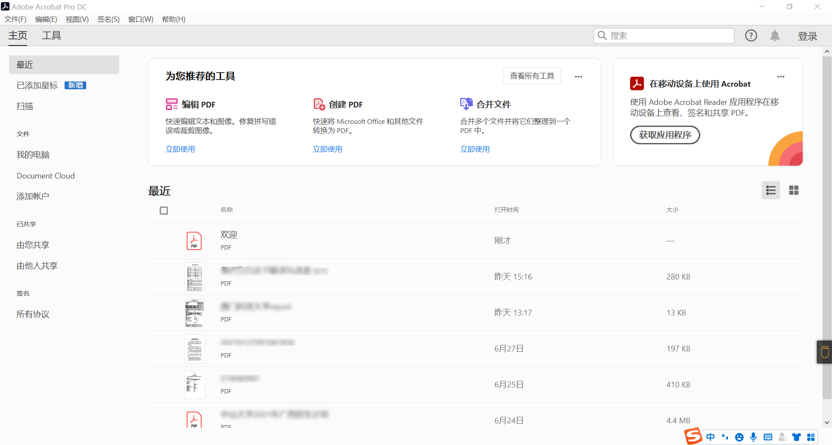The height and width of the screenshot is (445, 832).
Task: Click the 大小 column header
Action: point(673,210)
